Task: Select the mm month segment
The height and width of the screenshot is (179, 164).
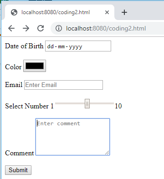Action: click(x=61, y=46)
